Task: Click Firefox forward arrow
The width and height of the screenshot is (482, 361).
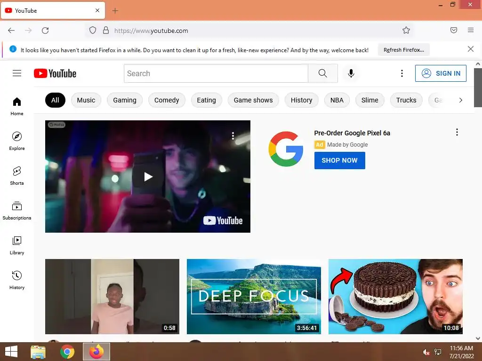Action: (x=28, y=31)
